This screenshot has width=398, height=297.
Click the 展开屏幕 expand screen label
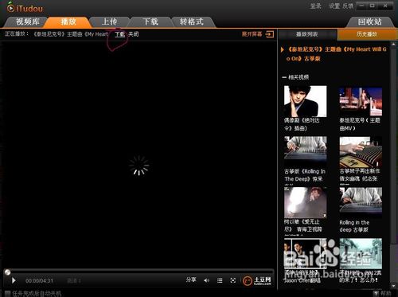pyautogui.click(x=252, y=34)
